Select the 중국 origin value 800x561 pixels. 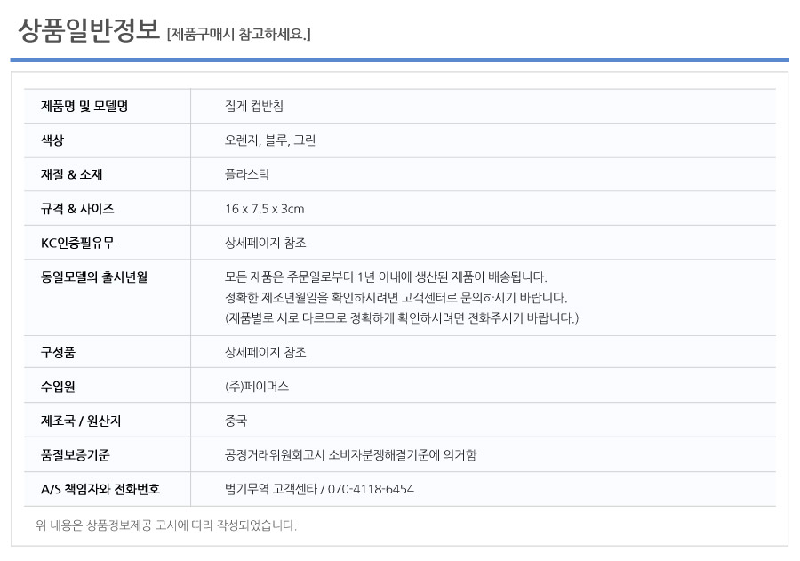[236, 421]
